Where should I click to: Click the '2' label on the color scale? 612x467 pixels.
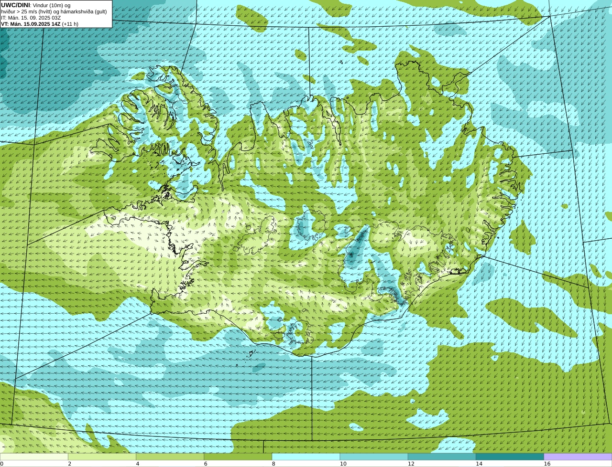point(69,464)
